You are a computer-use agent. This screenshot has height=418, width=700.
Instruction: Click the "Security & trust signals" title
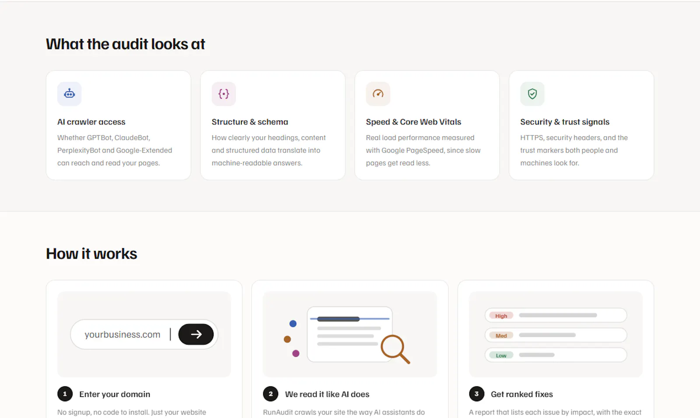pyautogui.click(x=565, y=122)
